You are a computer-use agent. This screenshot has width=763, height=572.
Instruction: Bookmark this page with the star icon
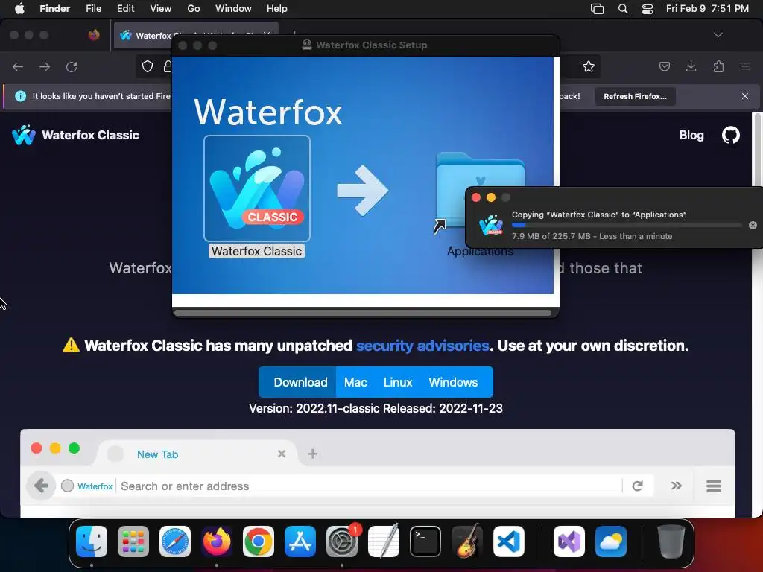tap(589, 66)
